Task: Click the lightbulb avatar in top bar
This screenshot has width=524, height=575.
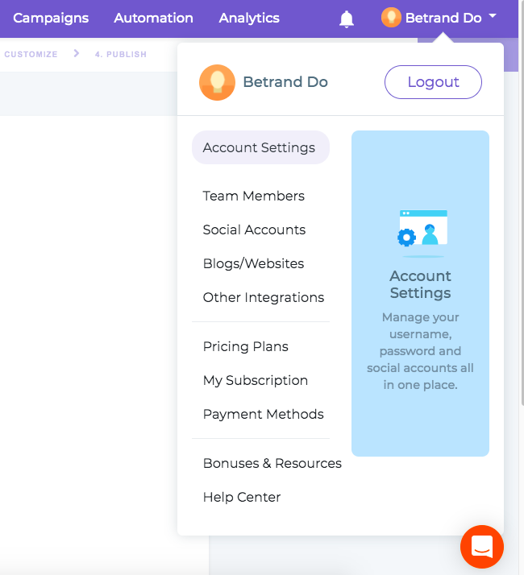Action: [x=391, y=18]
